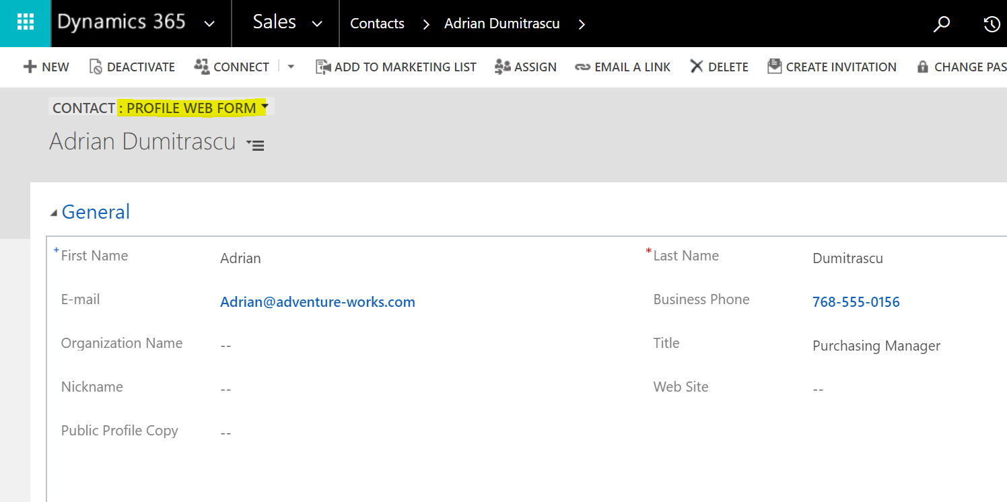Assign the contact to someone
The width and height of the screenshot is (1007, 502).
pos(526,67)
